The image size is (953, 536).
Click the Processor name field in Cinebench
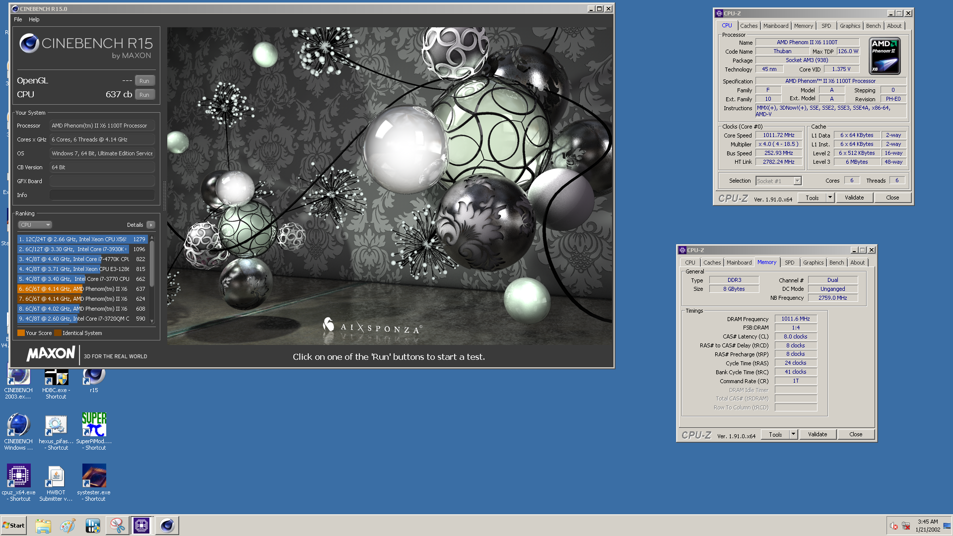pos(102,126)
